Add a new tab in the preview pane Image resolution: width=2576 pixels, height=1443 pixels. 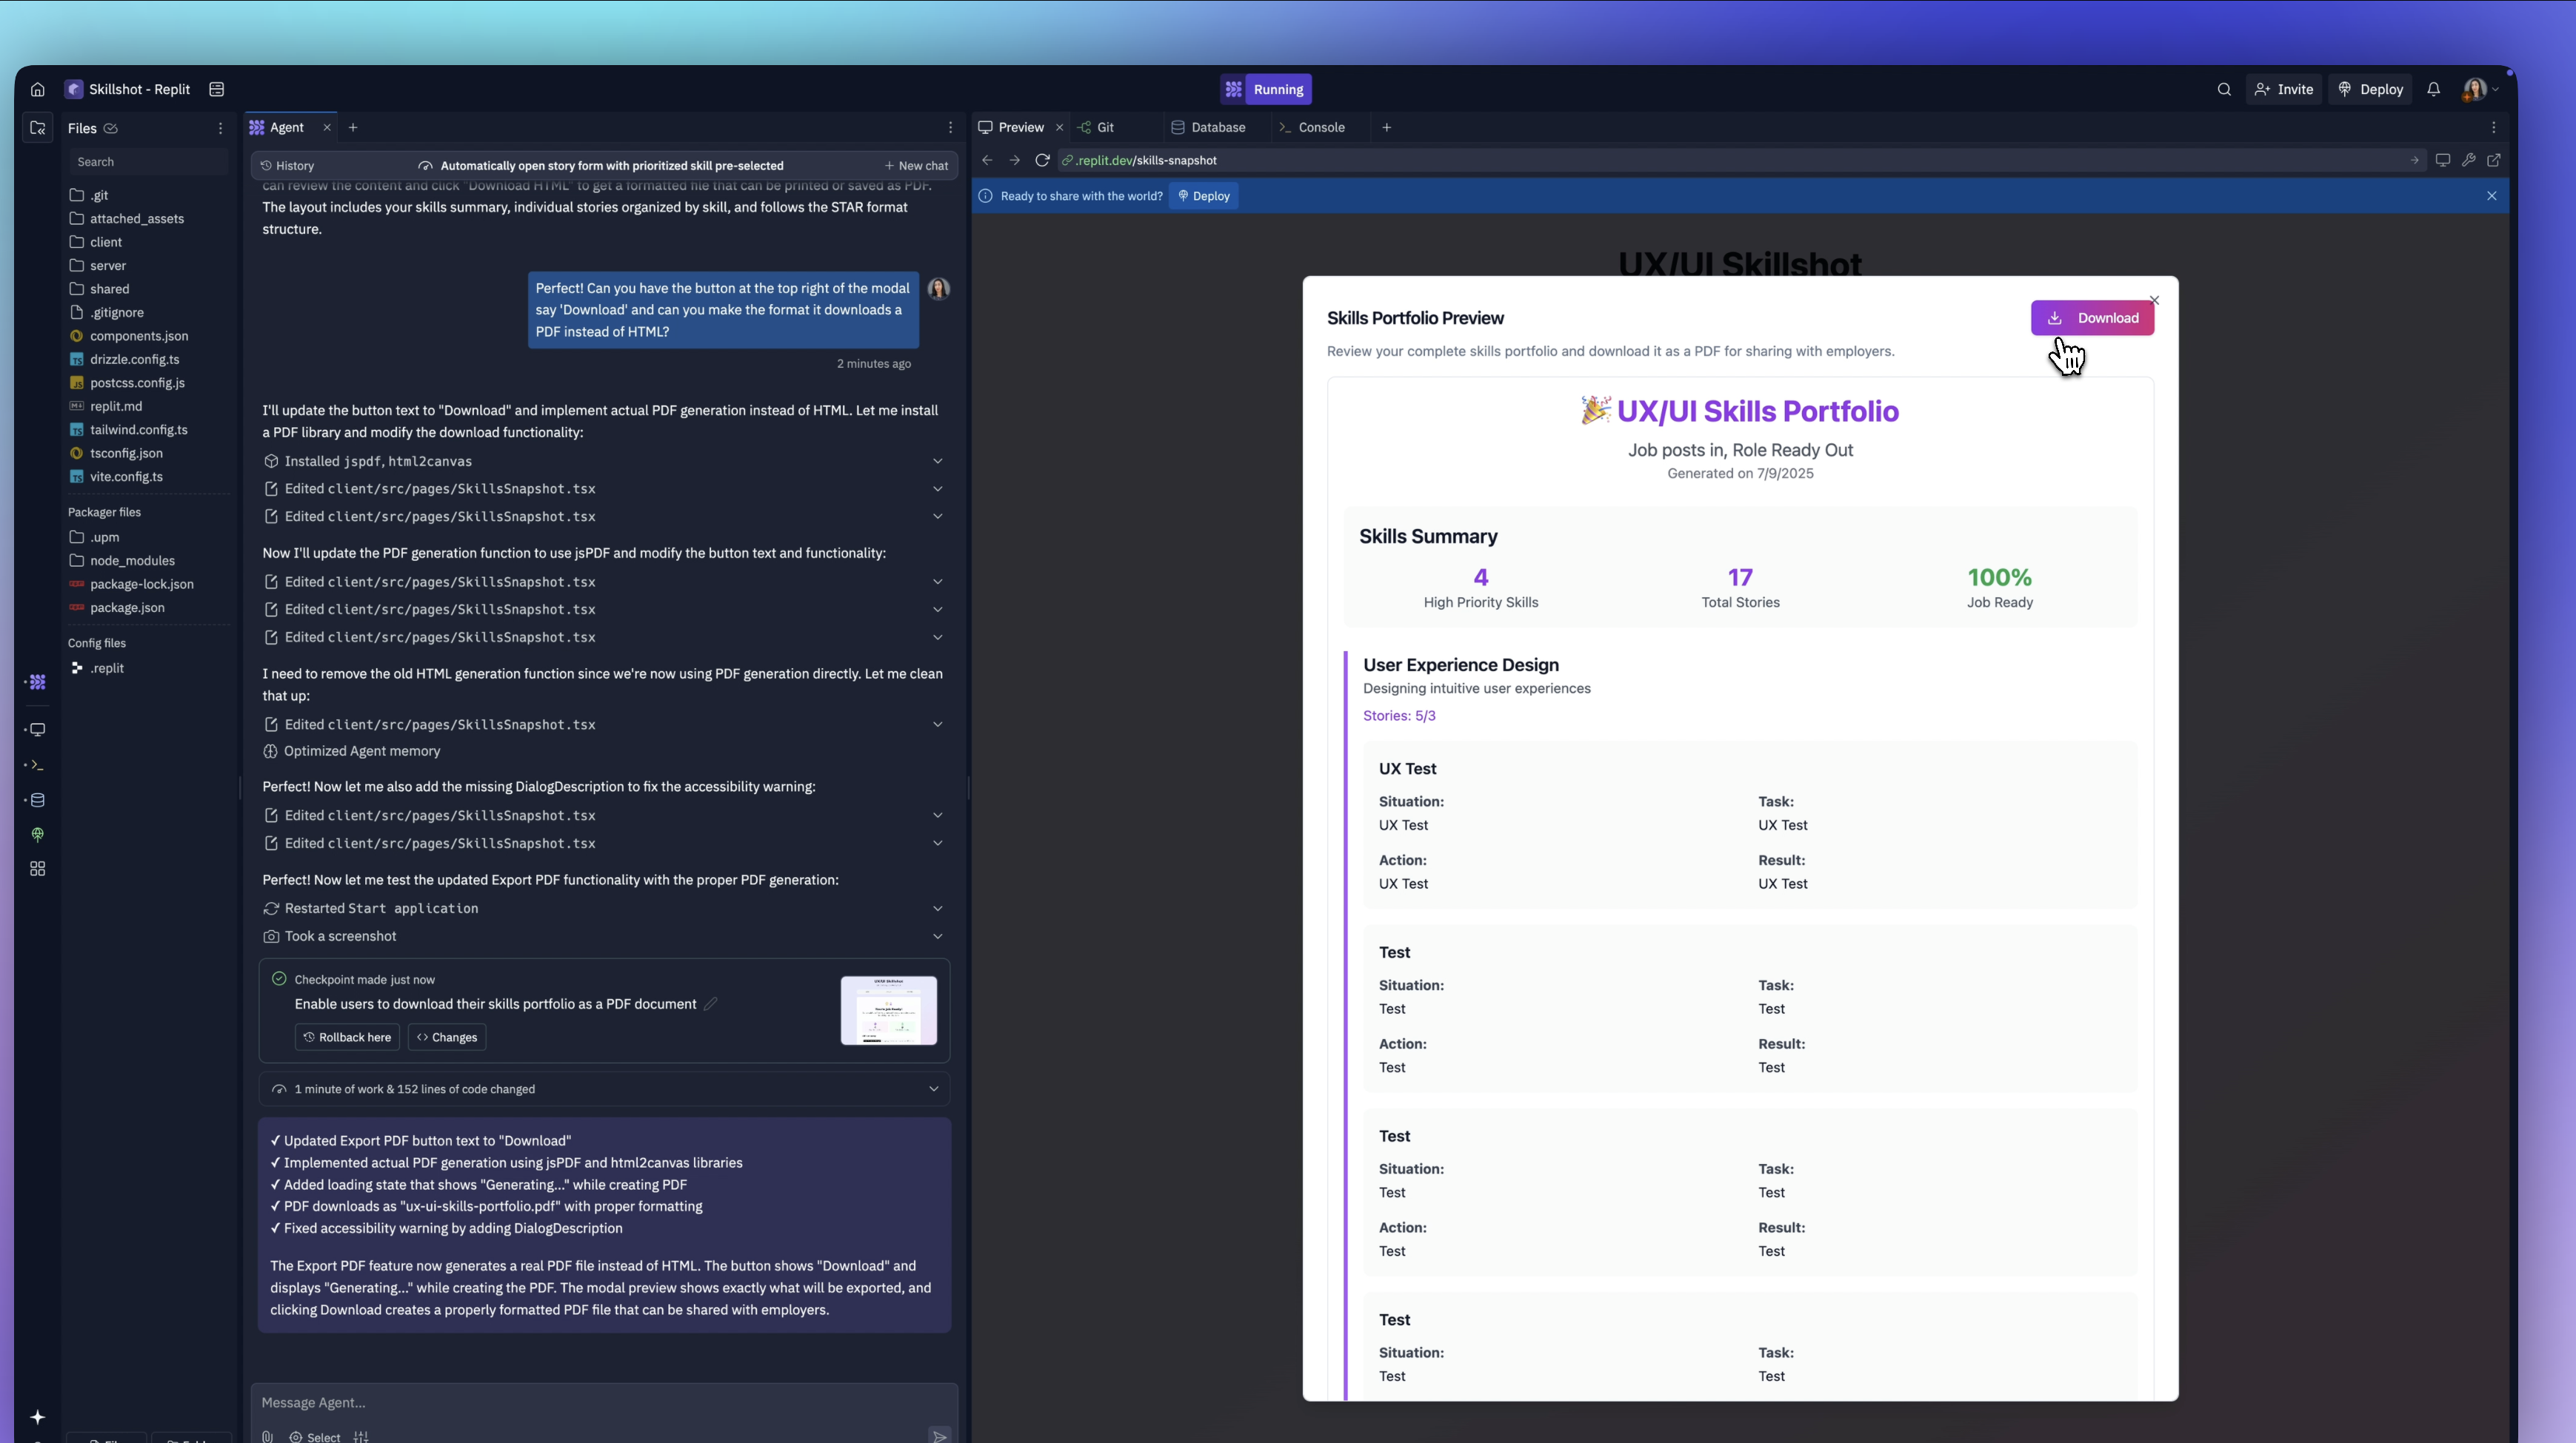[1387, 127]
